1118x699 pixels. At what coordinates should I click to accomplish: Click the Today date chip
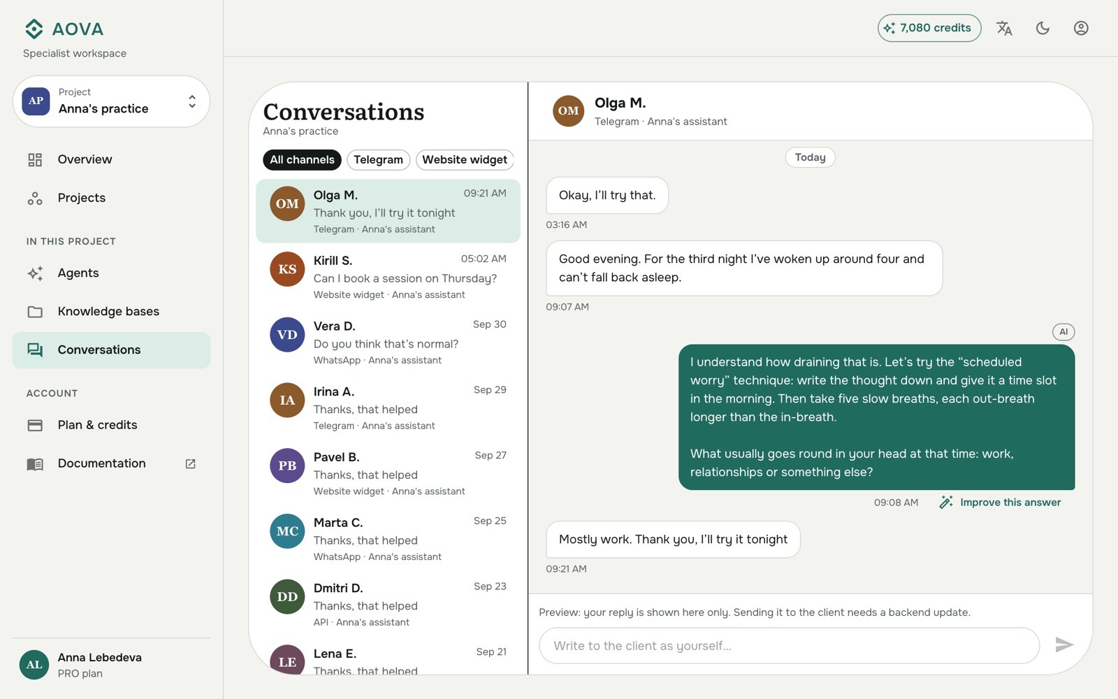point(811,157)
